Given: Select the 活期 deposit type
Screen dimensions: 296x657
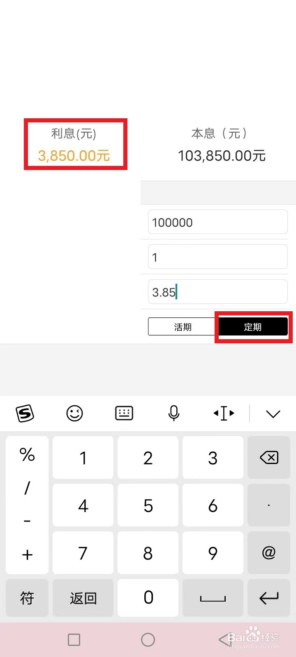Looking at the screenshot, I should coord(183,327).
